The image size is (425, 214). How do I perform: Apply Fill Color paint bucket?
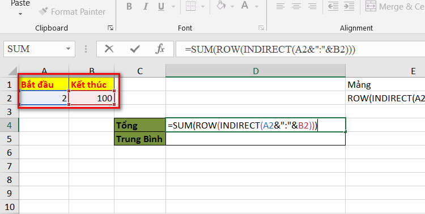point(222,6)
